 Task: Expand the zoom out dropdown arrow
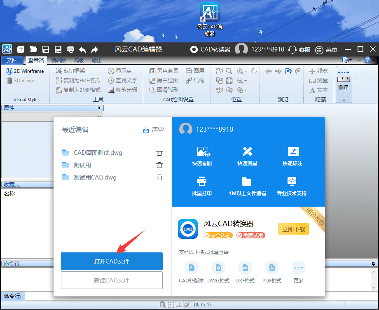tap(246, 81)
